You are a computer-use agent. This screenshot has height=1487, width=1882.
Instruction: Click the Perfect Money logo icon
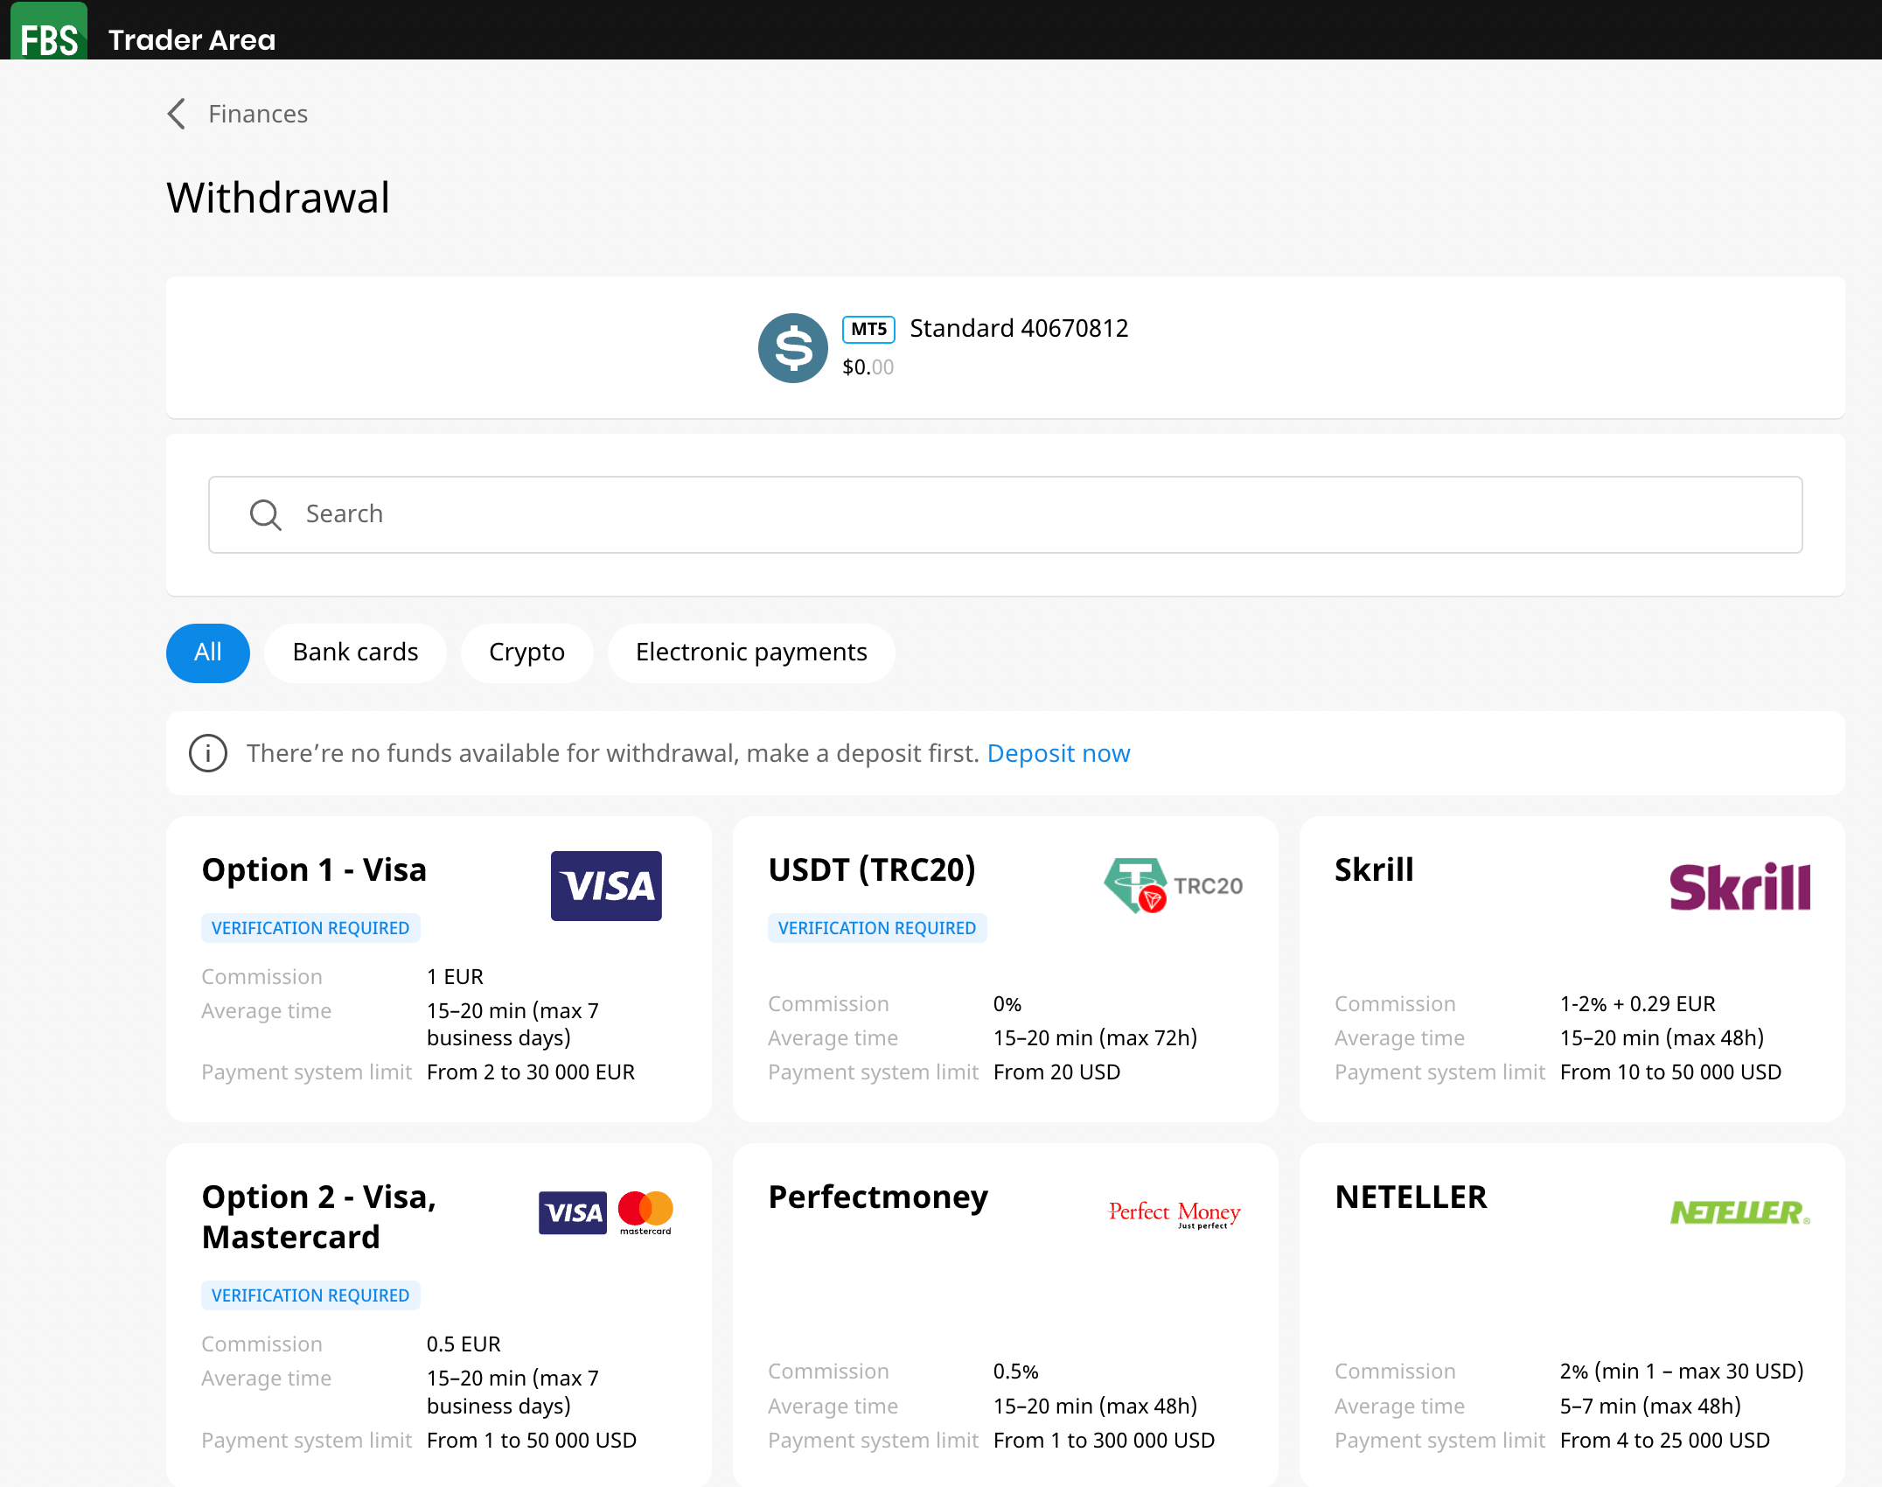click(1175, 1211)
